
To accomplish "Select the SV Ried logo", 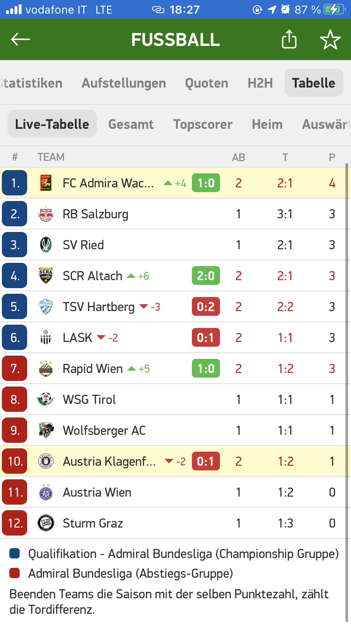I will 46,245.
